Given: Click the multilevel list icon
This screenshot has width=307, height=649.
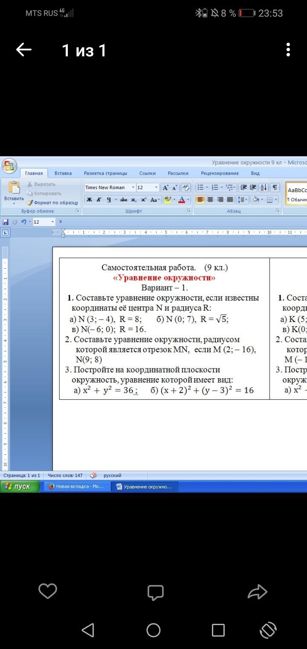Looking at the screenshot, I should [x=229, y=187].
